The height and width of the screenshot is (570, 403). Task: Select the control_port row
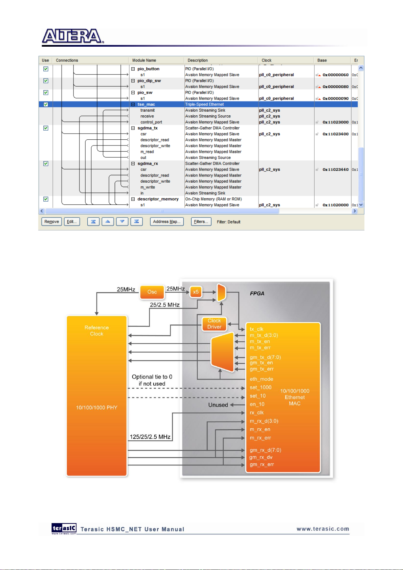[x=198, y=122]
